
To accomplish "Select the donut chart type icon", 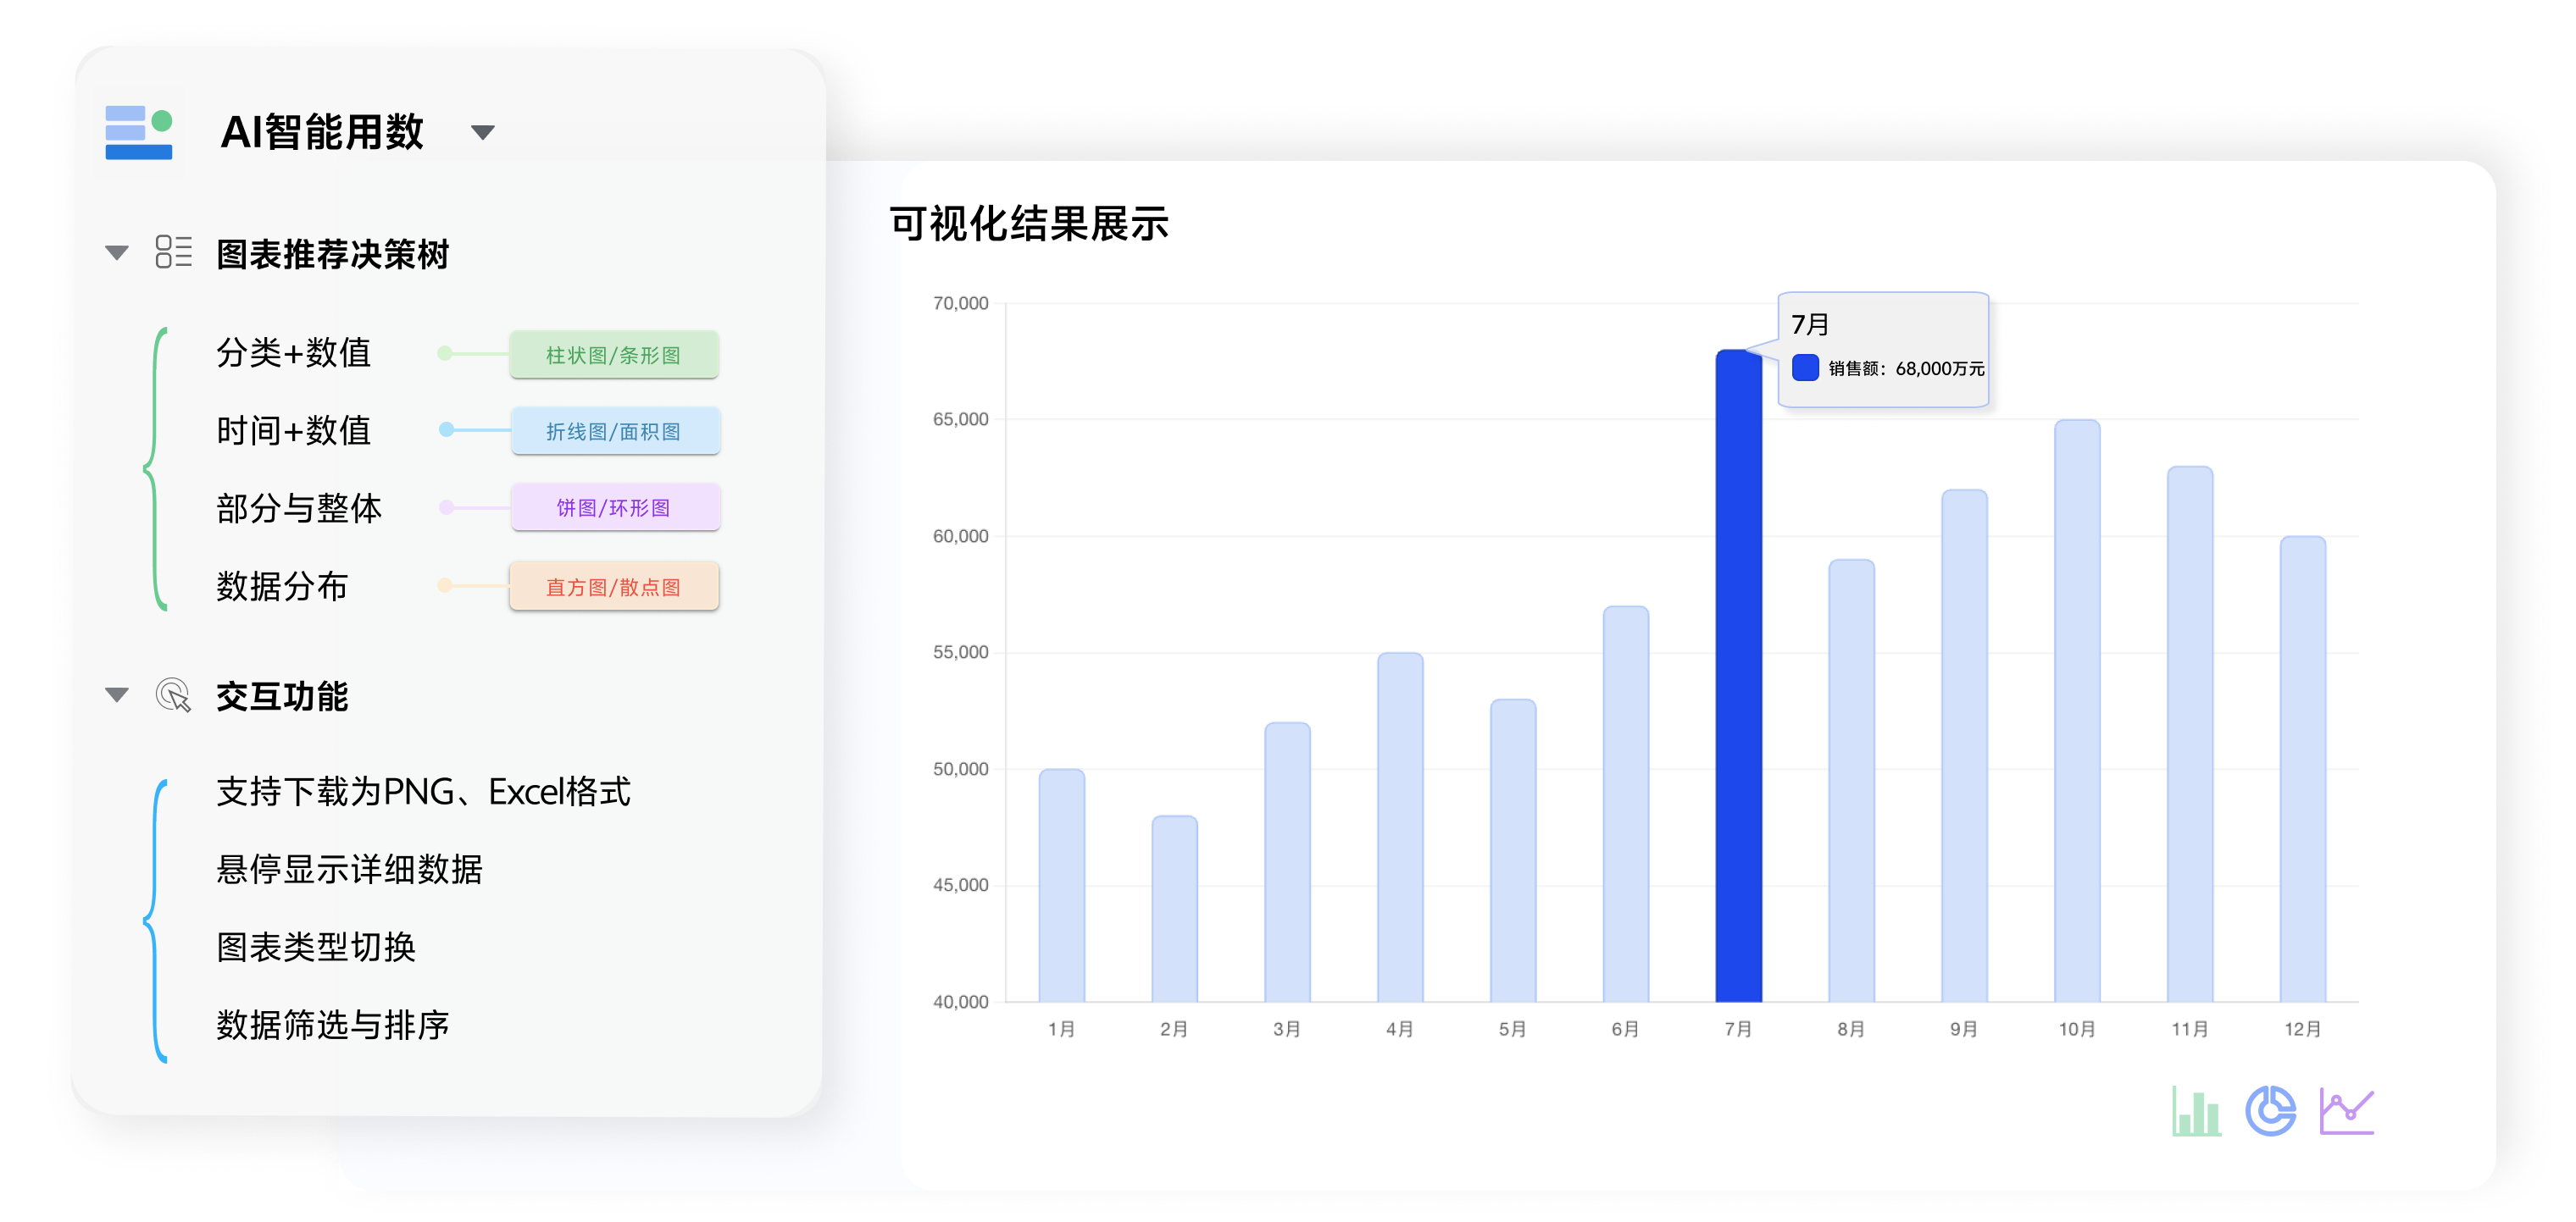I will 2270,1109.
